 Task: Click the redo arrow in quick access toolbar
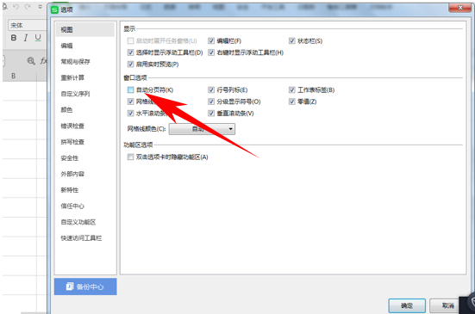click(x=28, y=7)
